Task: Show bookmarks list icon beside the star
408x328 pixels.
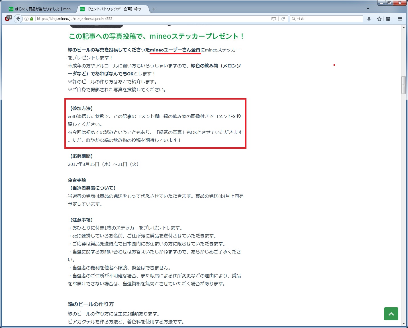Action: click(388, 19)
